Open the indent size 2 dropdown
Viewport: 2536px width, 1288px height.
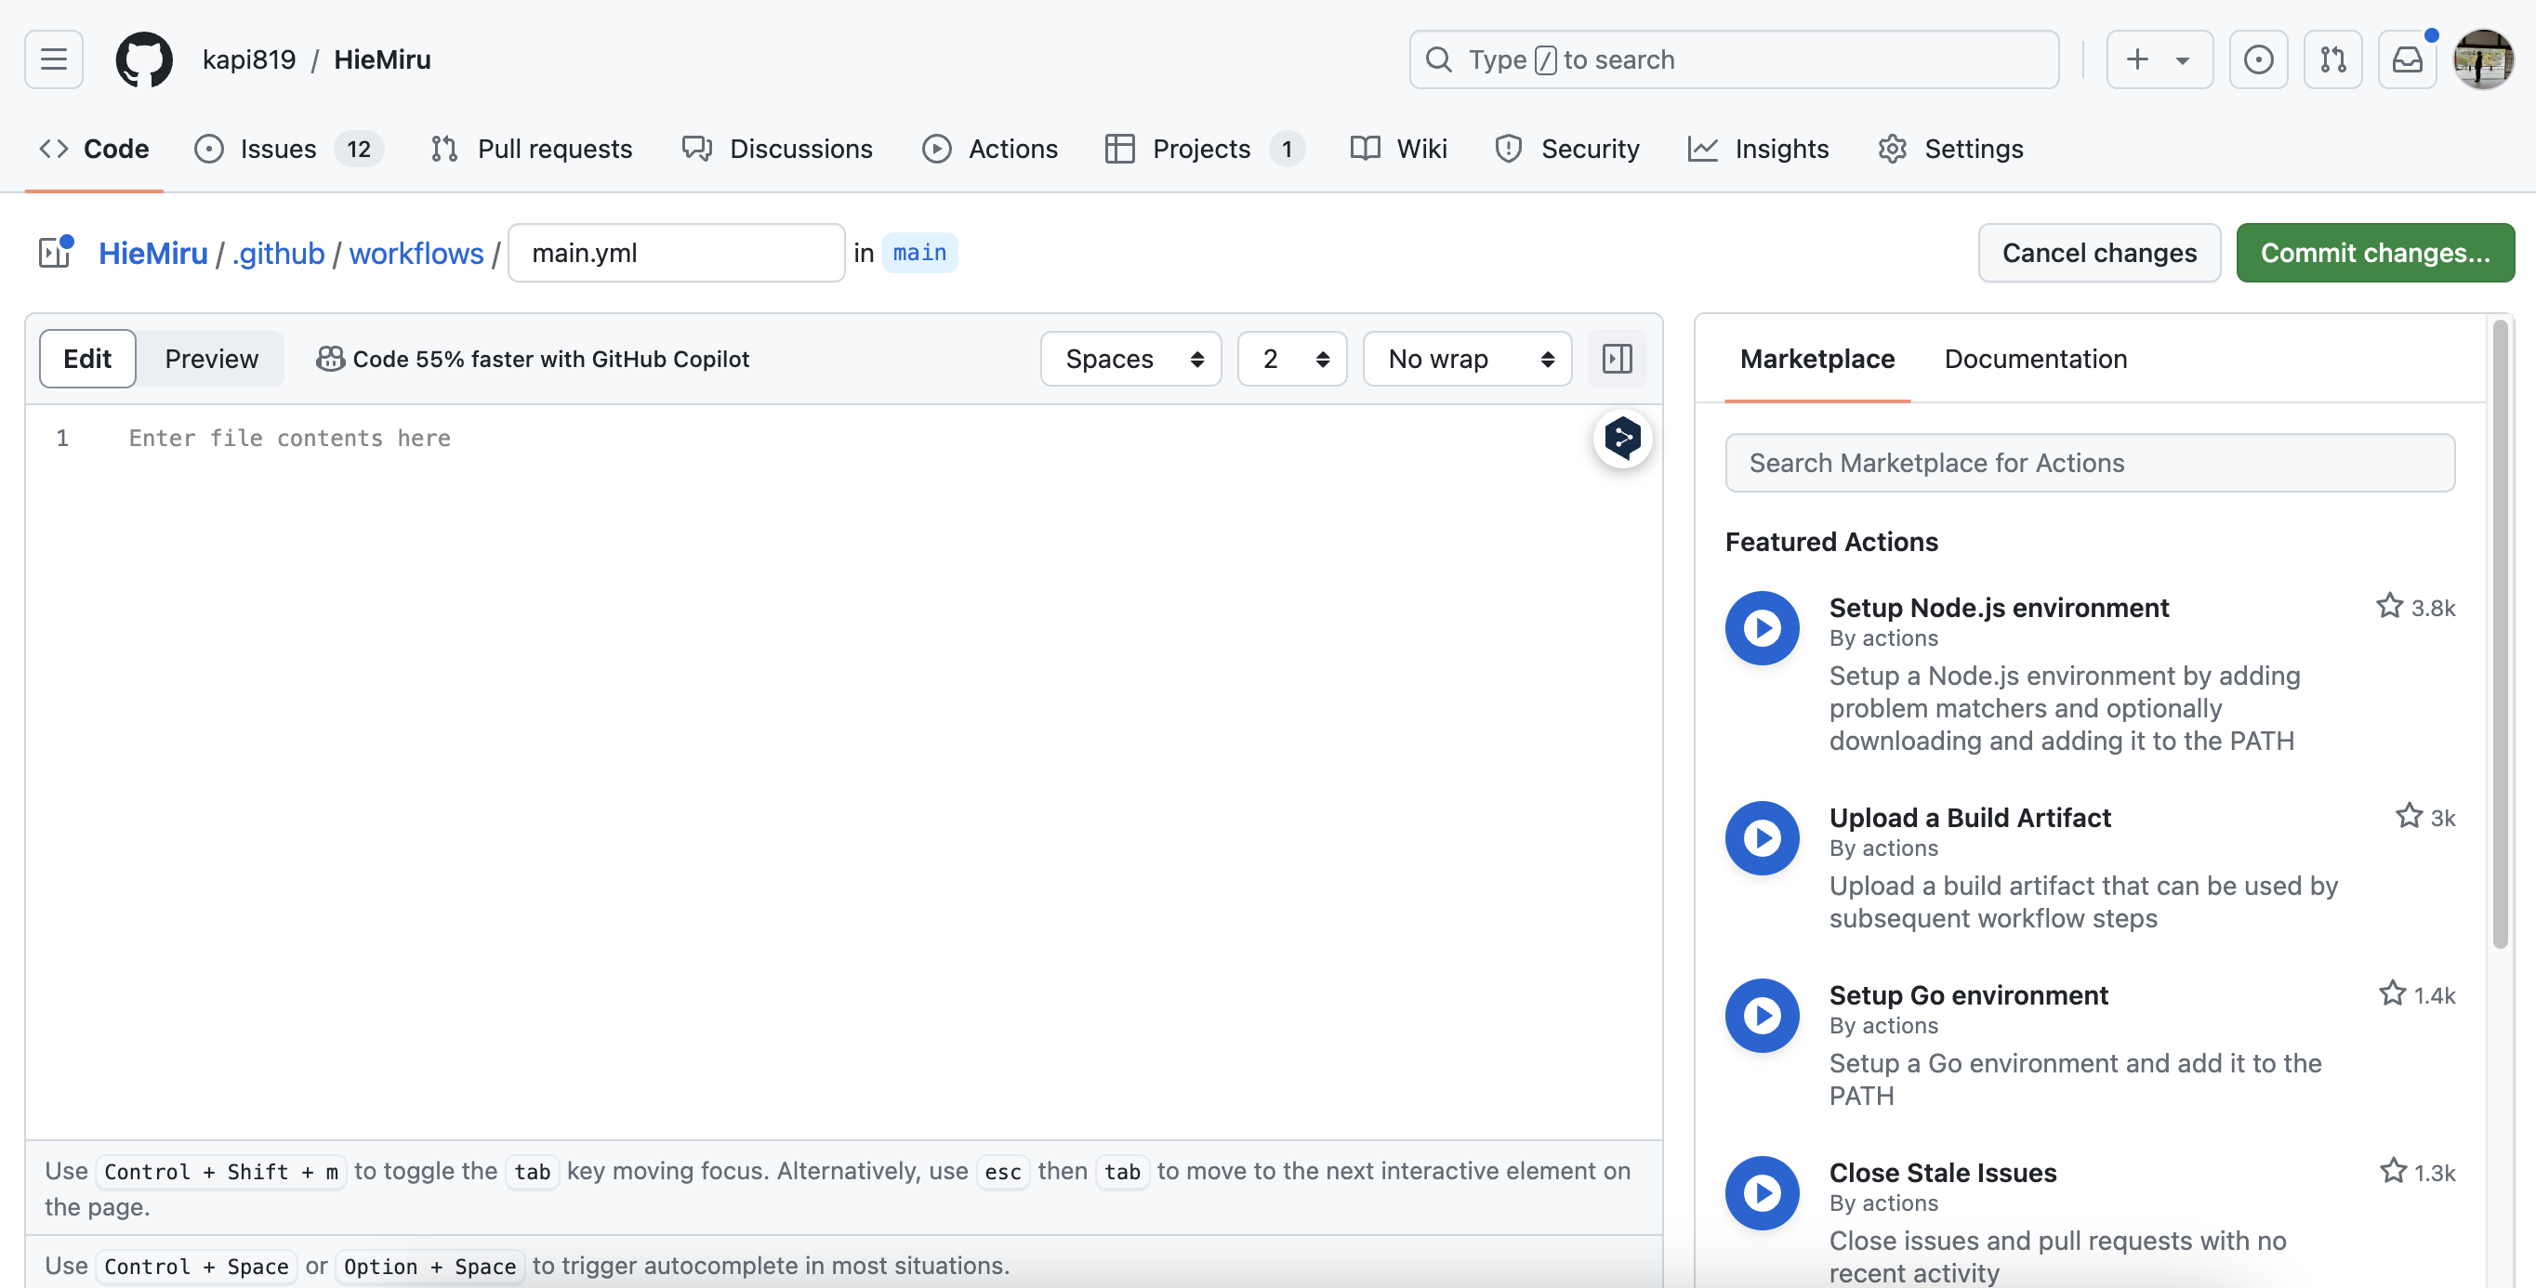point(1291,358)
